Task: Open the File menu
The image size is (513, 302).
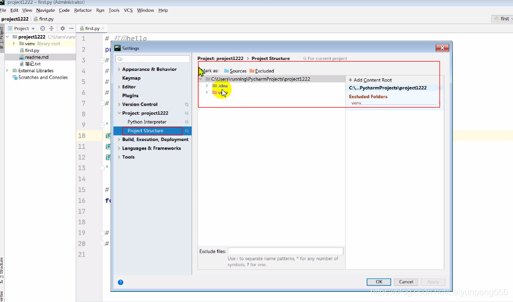Action: (x=3, y=10)
